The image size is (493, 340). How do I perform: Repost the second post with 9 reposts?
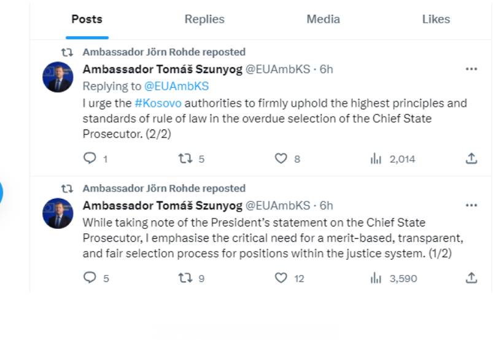pos(185,278)
